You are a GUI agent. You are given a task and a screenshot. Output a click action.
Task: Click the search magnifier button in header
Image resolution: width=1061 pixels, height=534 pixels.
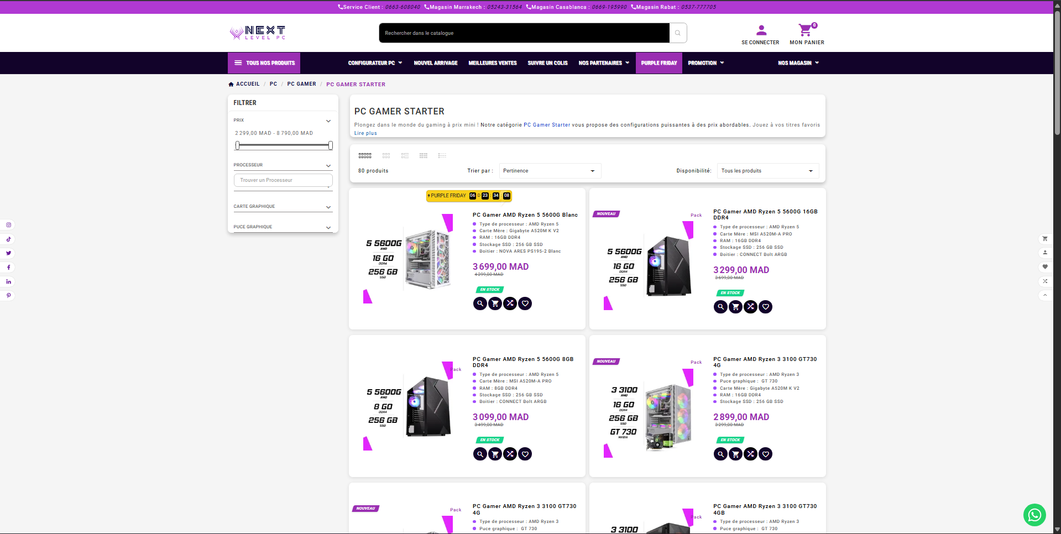point(678,33)
